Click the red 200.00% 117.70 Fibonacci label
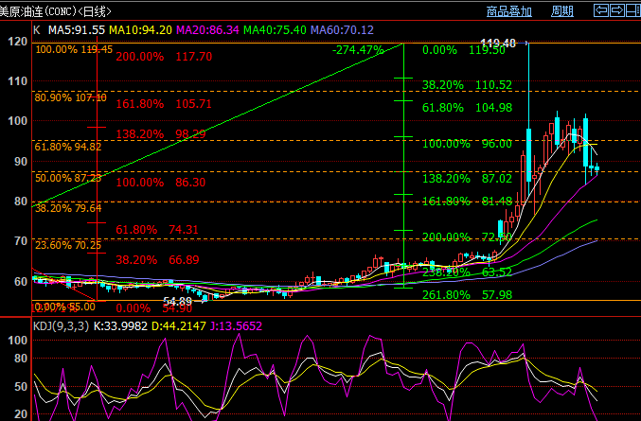 pos(164,57)
